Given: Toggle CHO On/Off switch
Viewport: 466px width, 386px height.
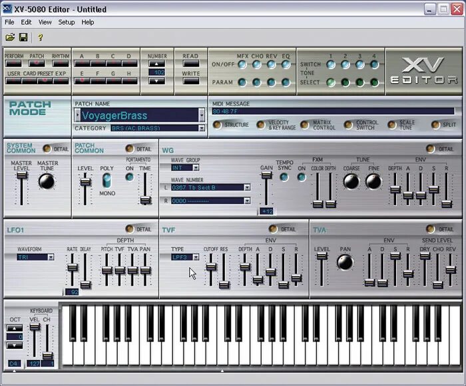Looking at the screenshot, I should pyautogui.click(x=256, y=64).
